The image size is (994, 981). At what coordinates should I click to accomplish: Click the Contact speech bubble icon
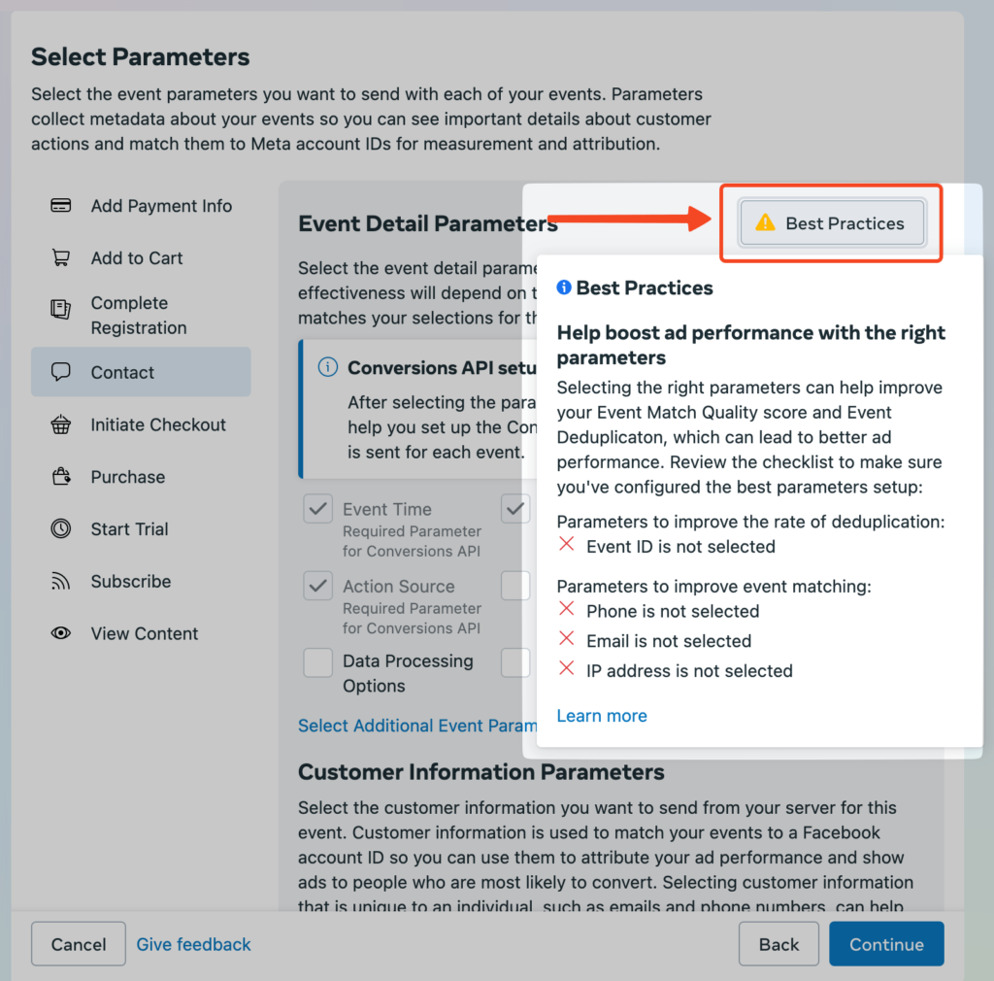[60, 372]
